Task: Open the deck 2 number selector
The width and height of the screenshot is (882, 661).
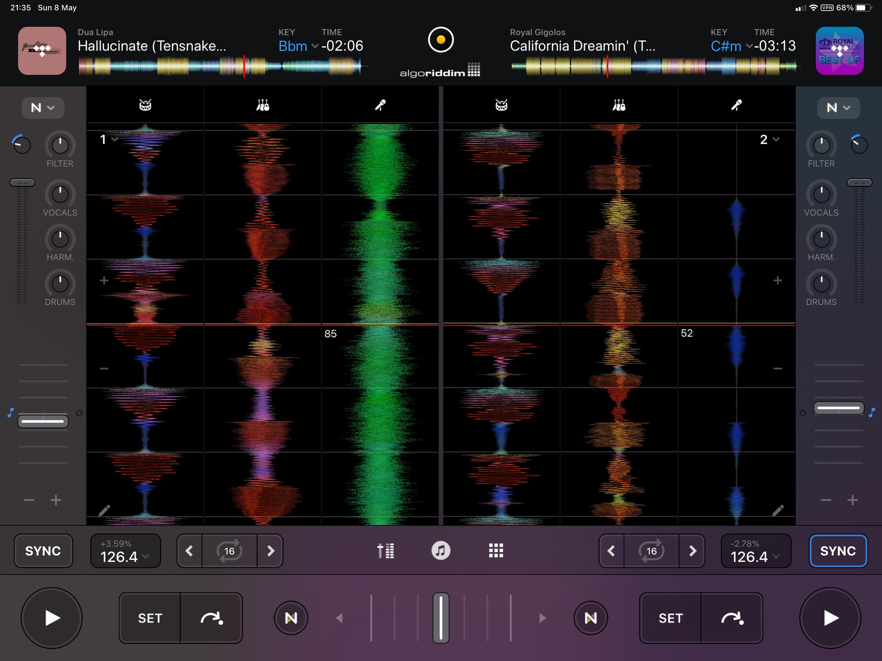Action: (769, 139)
